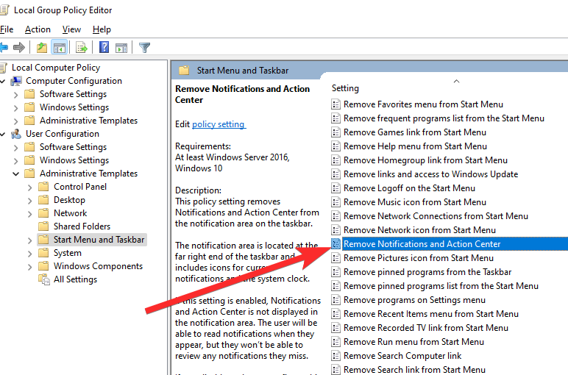Select Remove pinned programs from the Taskbar
The image size is (568, 375).
[x=427, y=272]
